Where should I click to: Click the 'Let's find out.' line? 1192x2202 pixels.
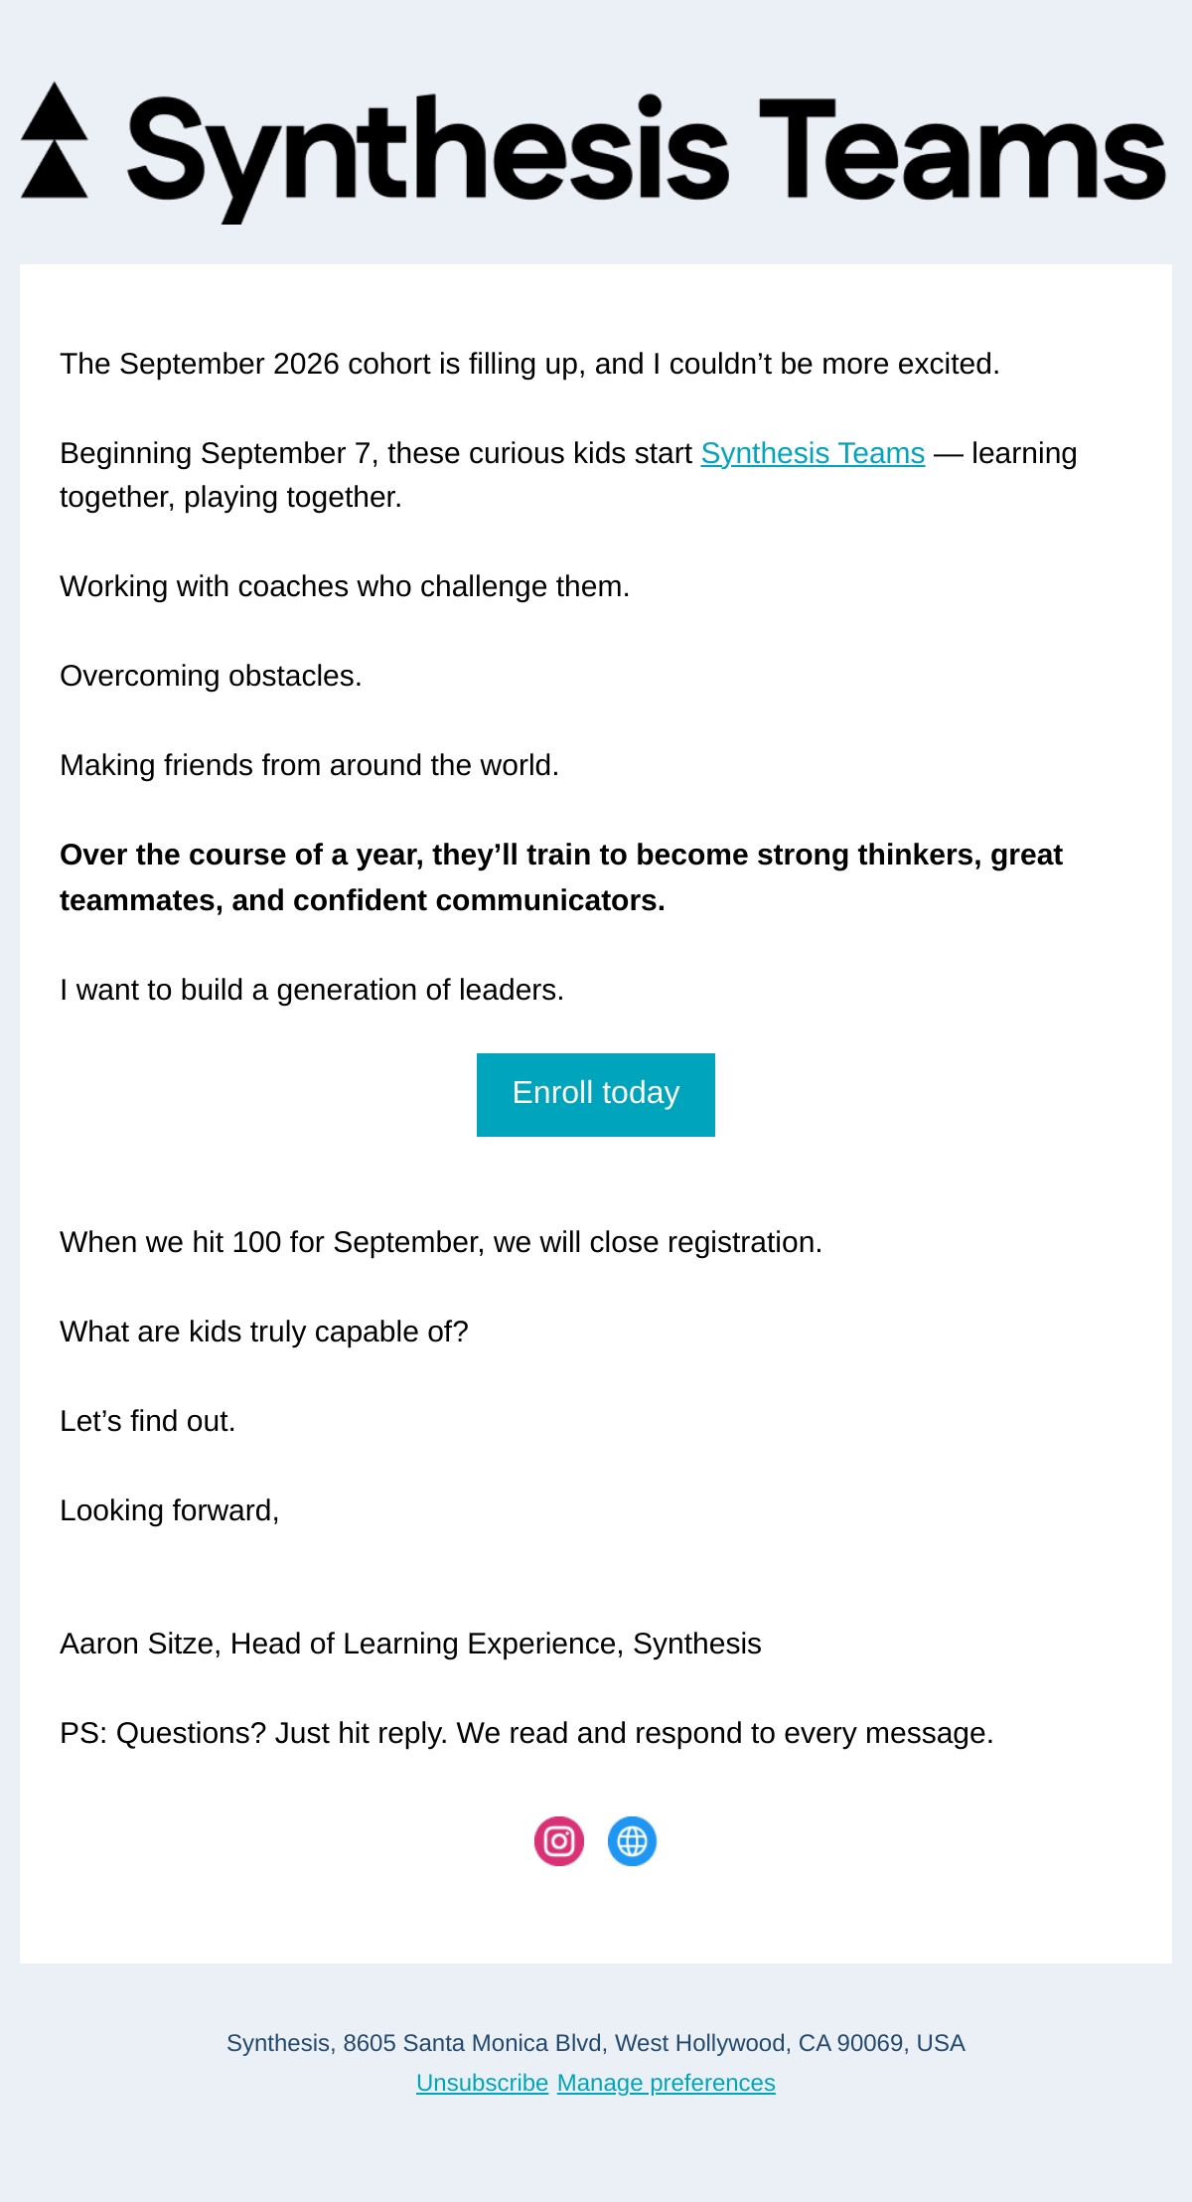coord(148,1421)
